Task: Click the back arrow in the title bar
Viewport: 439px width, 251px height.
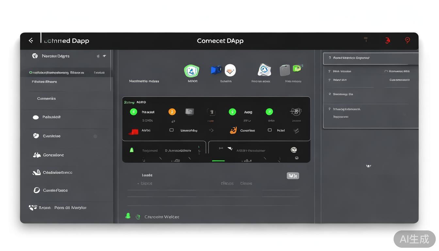Action: 31,41
